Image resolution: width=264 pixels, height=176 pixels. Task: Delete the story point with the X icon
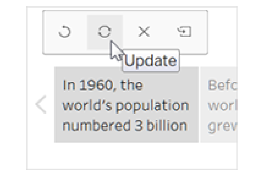point(144,32)
